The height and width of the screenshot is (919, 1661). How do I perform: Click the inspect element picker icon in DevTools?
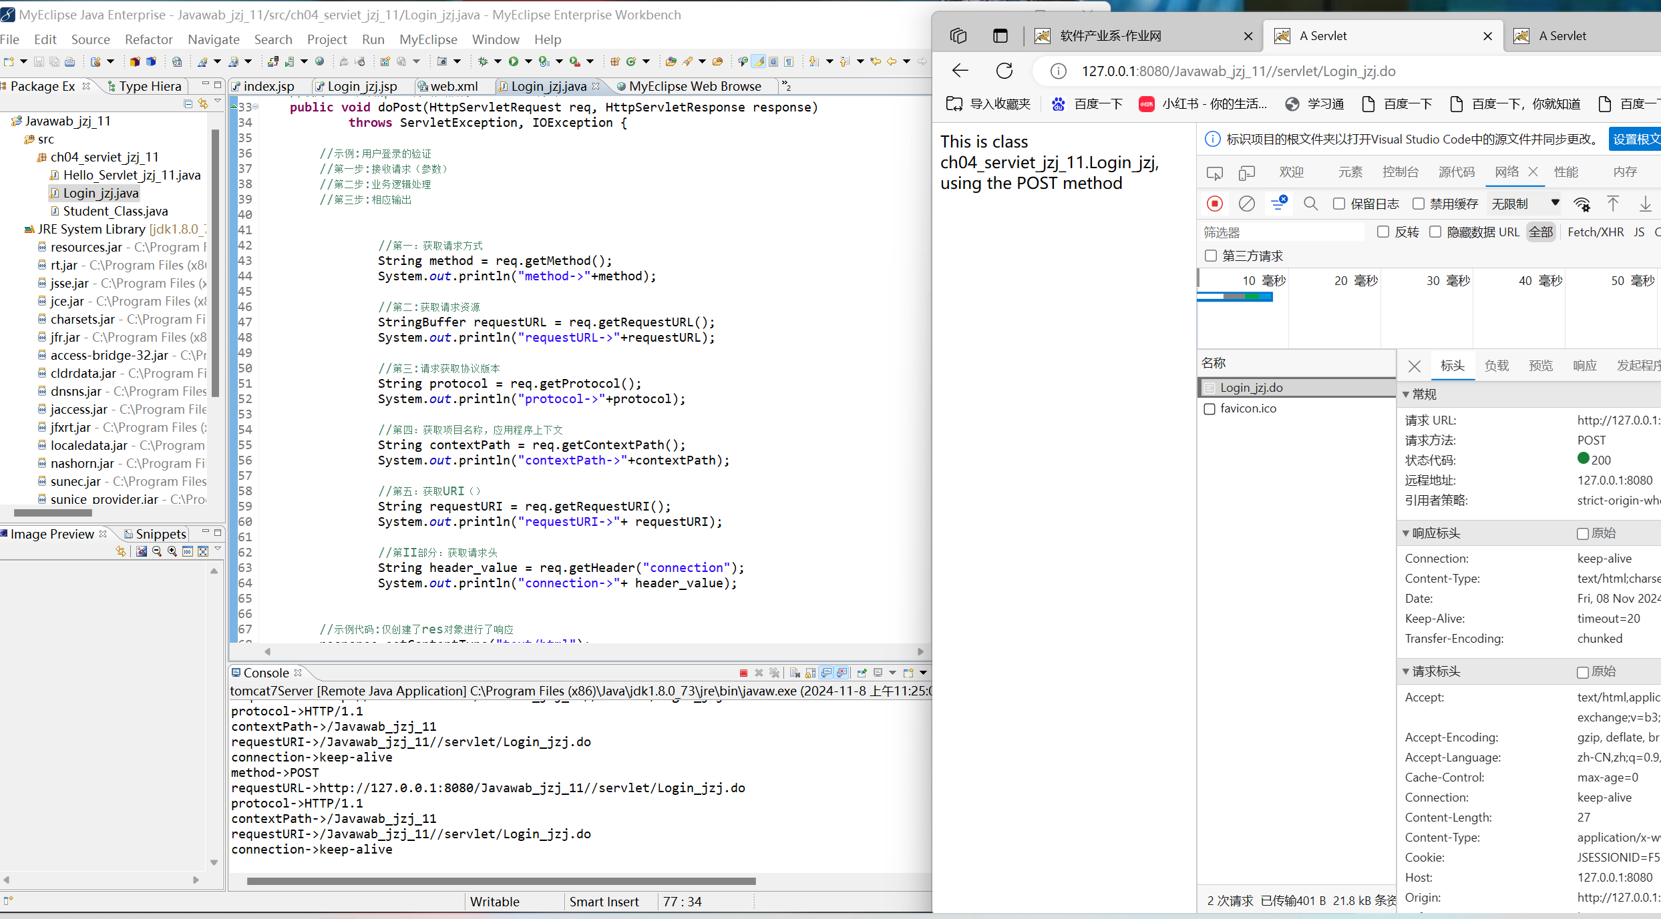[x=1215, y=174]
